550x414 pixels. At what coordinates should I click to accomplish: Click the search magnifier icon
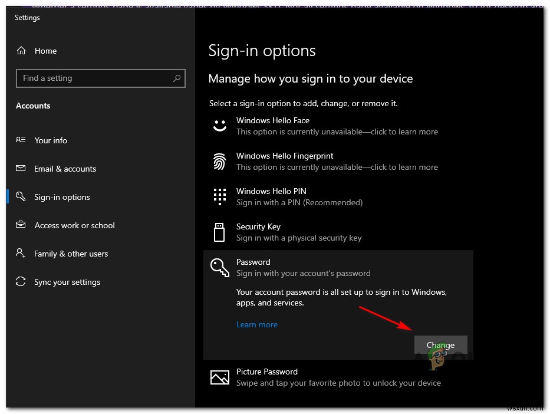177,78
